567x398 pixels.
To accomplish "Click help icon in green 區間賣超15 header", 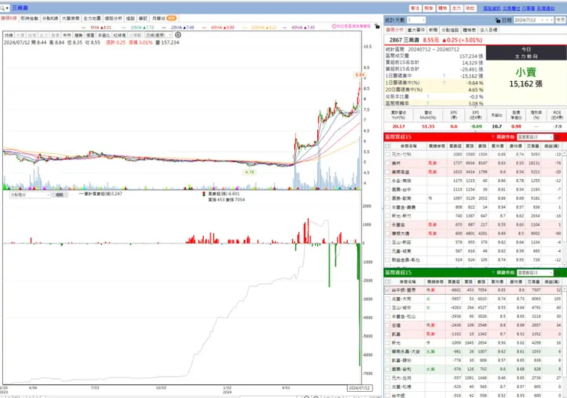I will point(493,272).
